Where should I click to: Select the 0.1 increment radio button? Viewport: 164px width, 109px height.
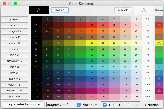tap(130, 104)
